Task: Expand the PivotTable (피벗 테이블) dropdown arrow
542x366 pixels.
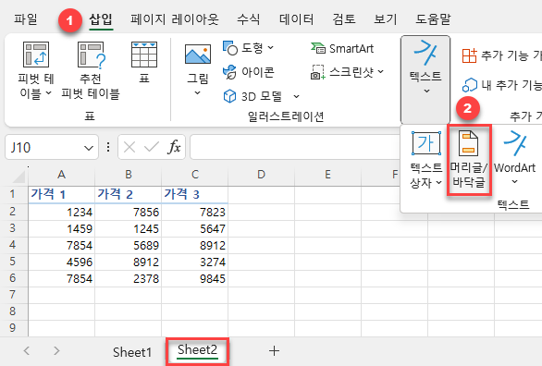Action: click(x=48, y=92)
